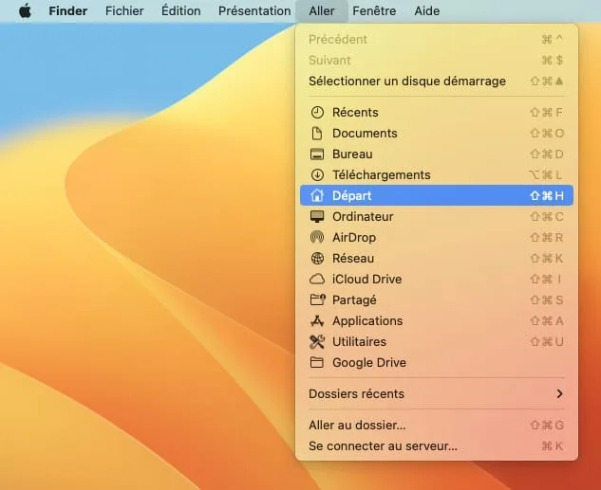Go to Réseau
The height and width of the screenshot is (490, 601).
pyautogui.click(x=437, y=258)
